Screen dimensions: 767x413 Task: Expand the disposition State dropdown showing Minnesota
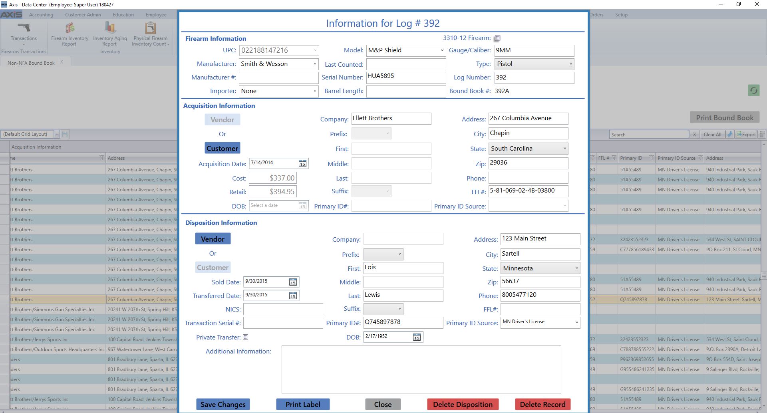pyautogui.click(x=576, y=268)
